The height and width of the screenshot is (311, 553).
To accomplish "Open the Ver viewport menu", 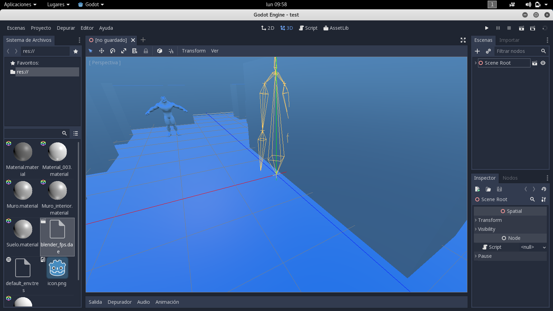I will point(215,51).
